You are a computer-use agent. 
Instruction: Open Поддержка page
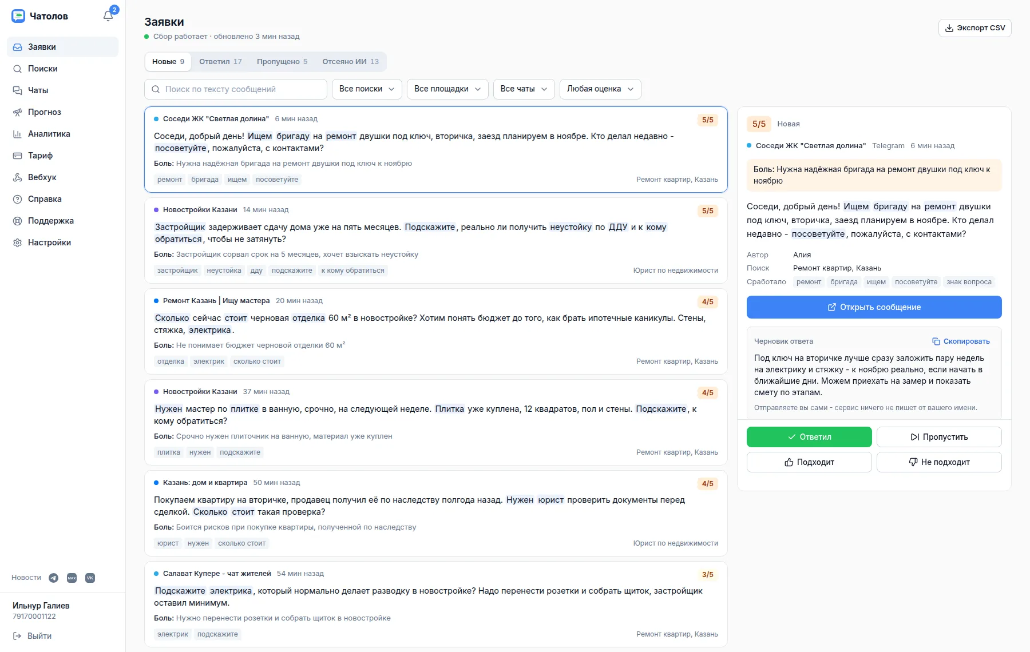[x=62, y=221]
